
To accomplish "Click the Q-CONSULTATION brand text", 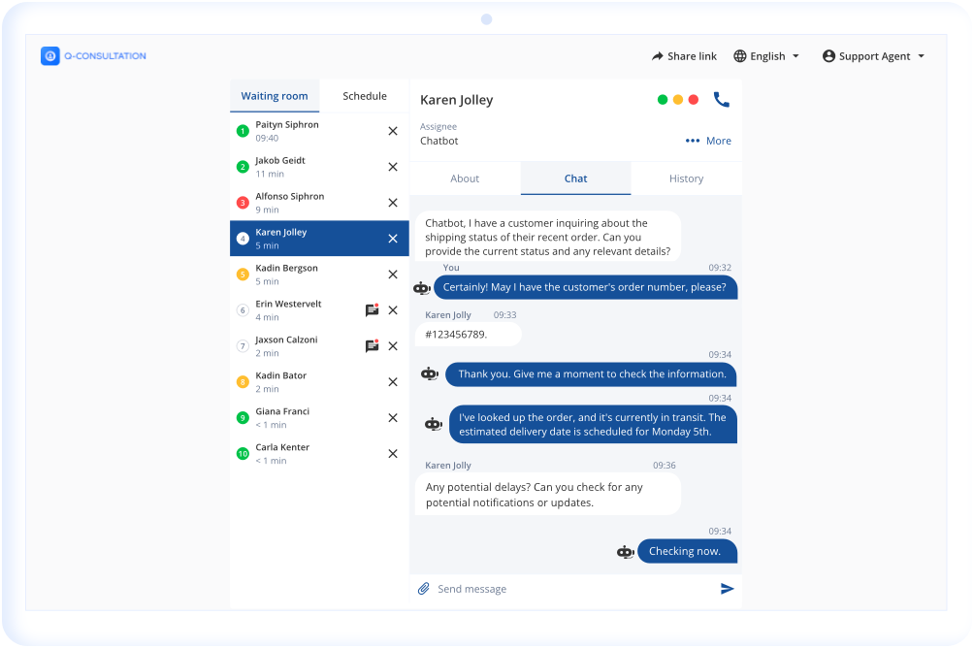I will click(105, 56).
